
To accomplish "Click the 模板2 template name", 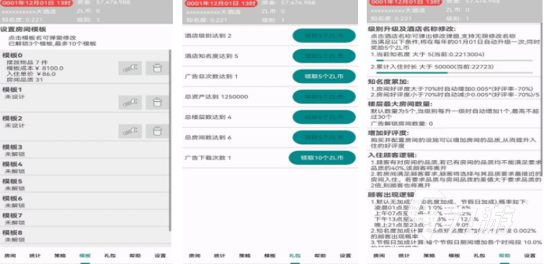I will pos(12,118).
